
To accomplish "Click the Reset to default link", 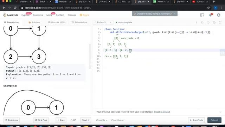I will 162,112.
